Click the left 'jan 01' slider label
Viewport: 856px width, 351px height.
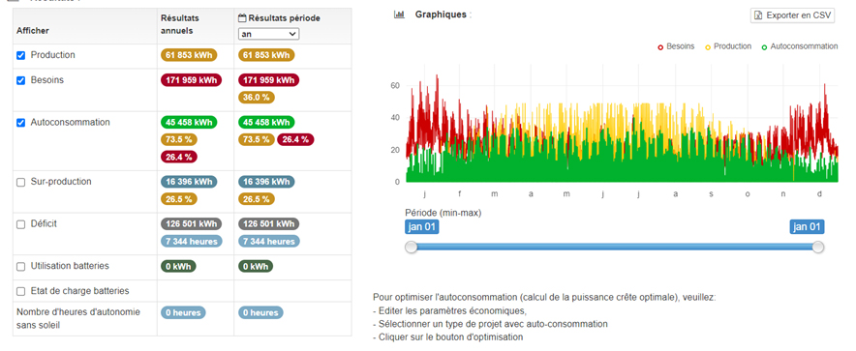pos(422,226)
